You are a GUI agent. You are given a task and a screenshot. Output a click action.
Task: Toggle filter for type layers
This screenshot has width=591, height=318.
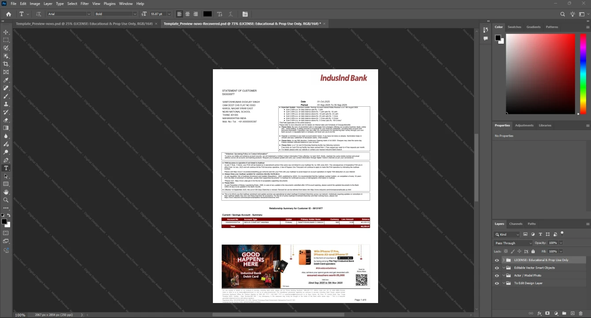point(540,234)
